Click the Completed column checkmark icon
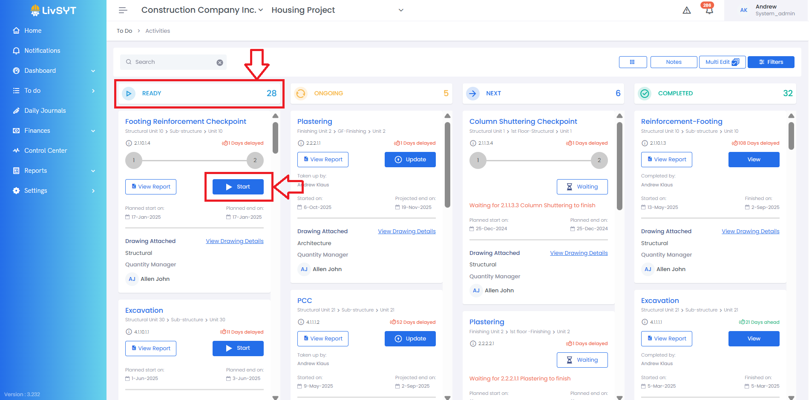The width and height of the screenshot is (809, 400). [645, 94]
